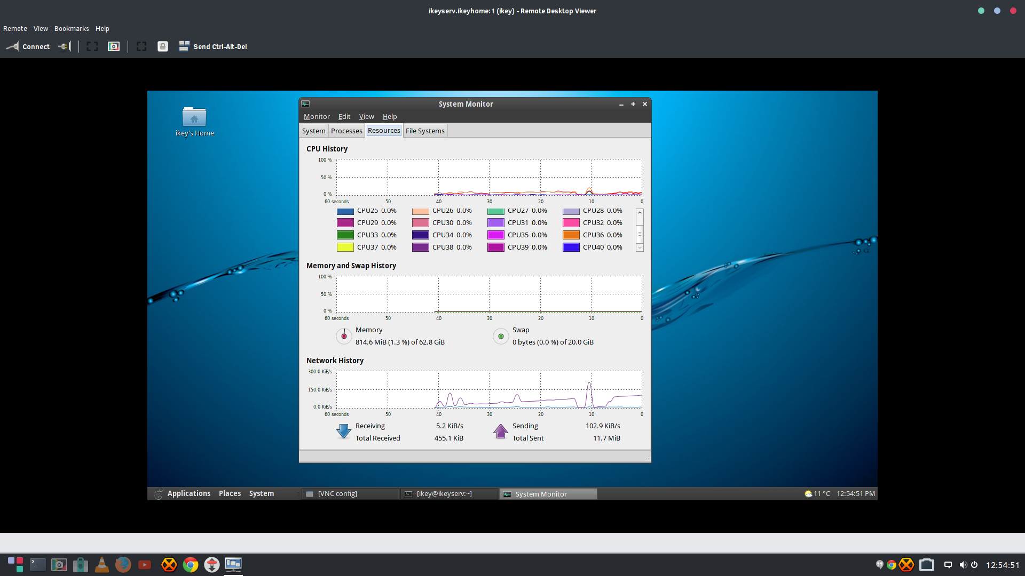Open the remote System menu
1025x576 pixels.
click(262, 494)
